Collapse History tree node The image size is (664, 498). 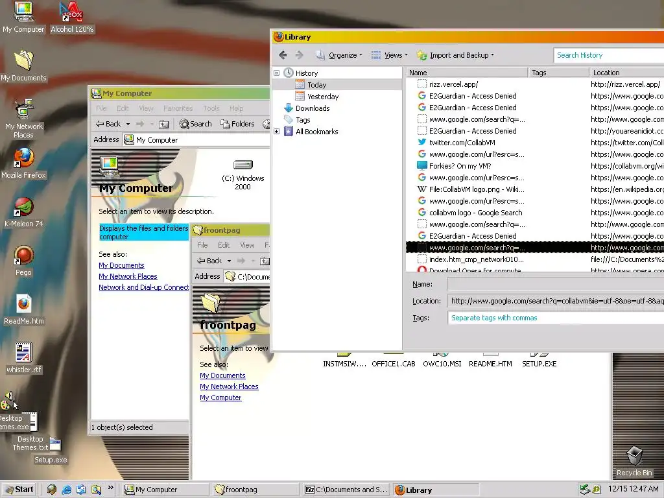[x=276, y=73]
